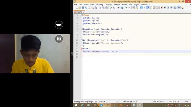Image resolution: width=191 pixels, height=107 pixels.
Task: Open Find using the binoculars icon
Action: pyautogui.click(x=118, y=8)
